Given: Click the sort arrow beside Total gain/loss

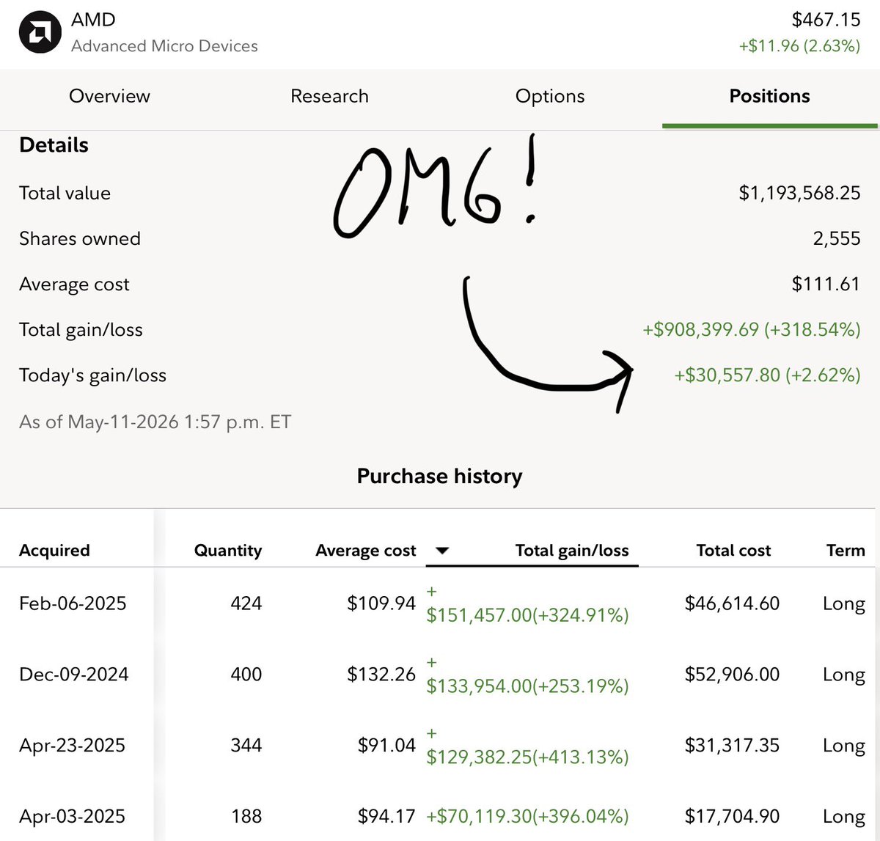Looking at the screenshot, I should tap(442, 551).
